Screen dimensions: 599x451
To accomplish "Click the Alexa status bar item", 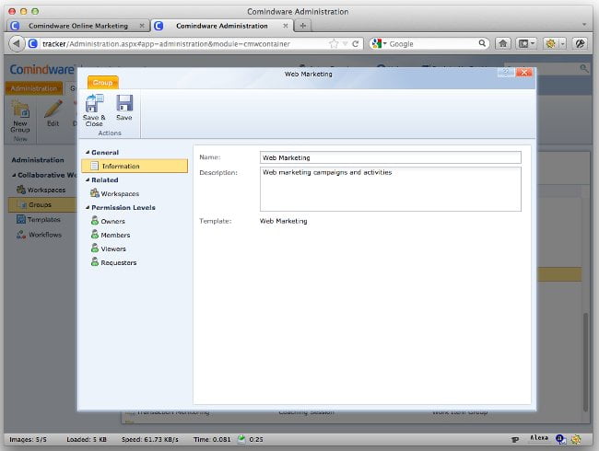I will 539,437.
